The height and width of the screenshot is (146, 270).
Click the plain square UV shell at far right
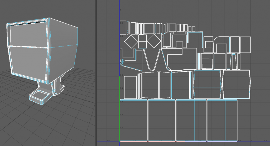[x=245, y=45]
